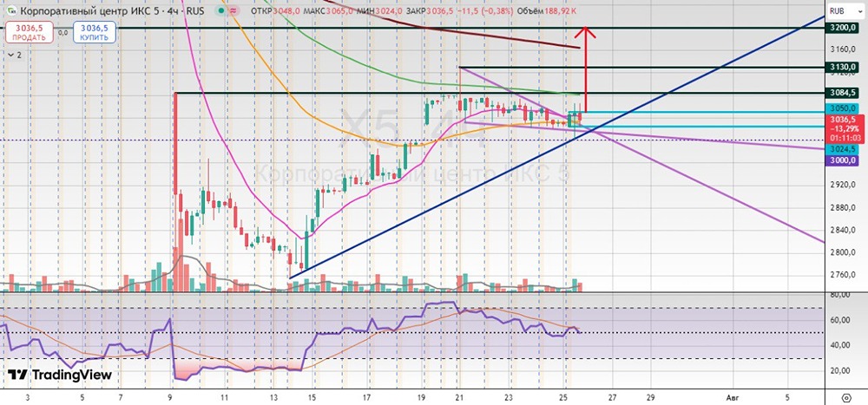Click the TradingView logo
Image resolution: width=868 pixels, height=405 pixels.
point(61,375)
